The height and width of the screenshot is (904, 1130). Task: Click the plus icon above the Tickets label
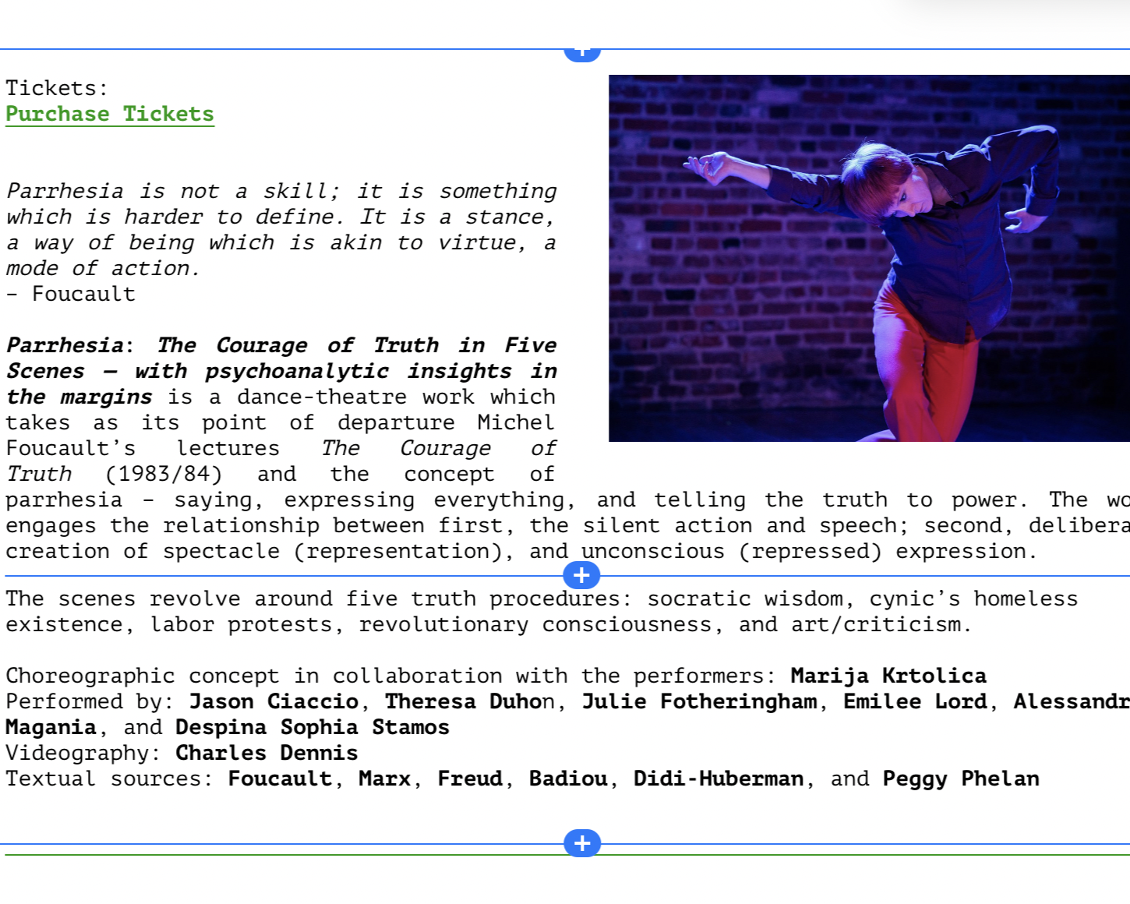pos(581,51)
